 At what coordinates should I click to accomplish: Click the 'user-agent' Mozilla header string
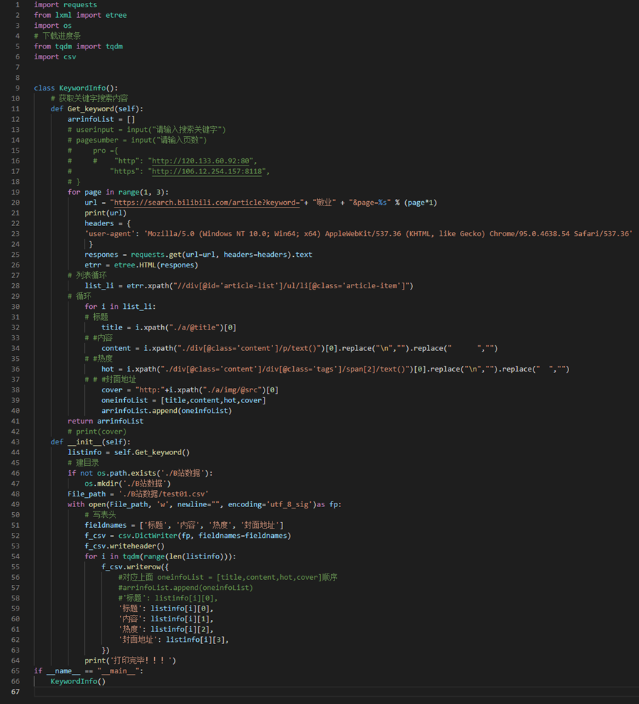click(358, 233)
